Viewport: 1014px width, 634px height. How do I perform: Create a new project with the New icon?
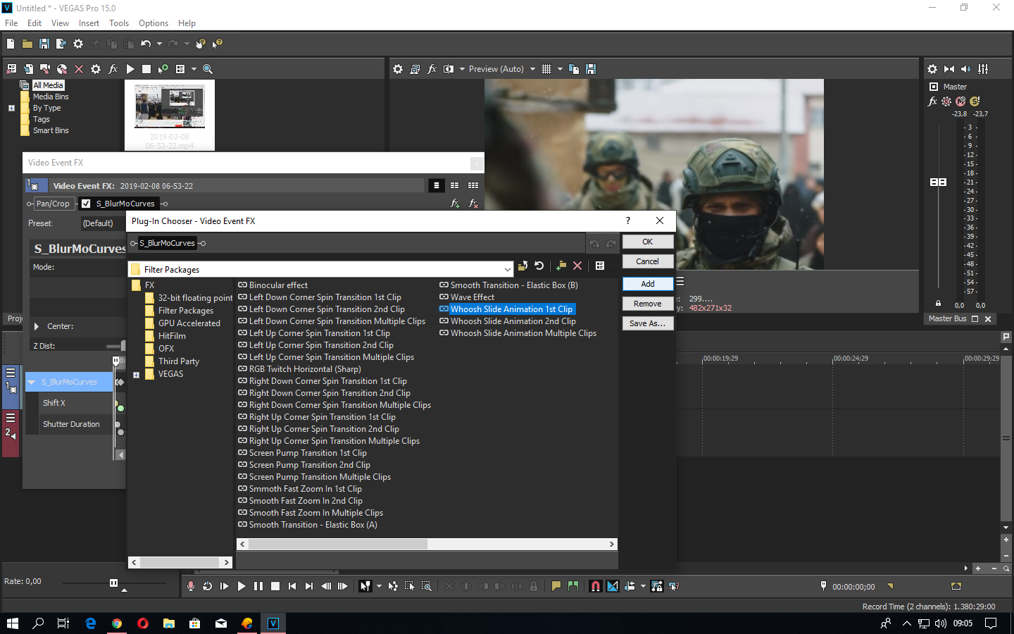click(x=11, y=44)
